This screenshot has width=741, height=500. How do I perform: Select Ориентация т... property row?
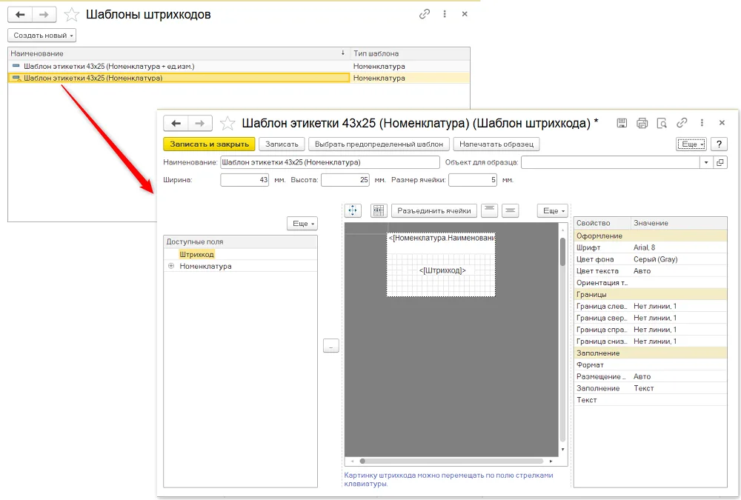pos(651,283)
